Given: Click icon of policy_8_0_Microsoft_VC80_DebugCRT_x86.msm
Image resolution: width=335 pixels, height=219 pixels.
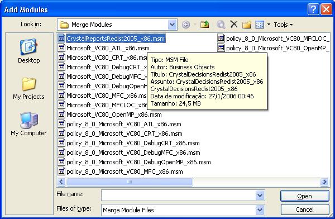Looking at the screenshot, I should [61, 143].
